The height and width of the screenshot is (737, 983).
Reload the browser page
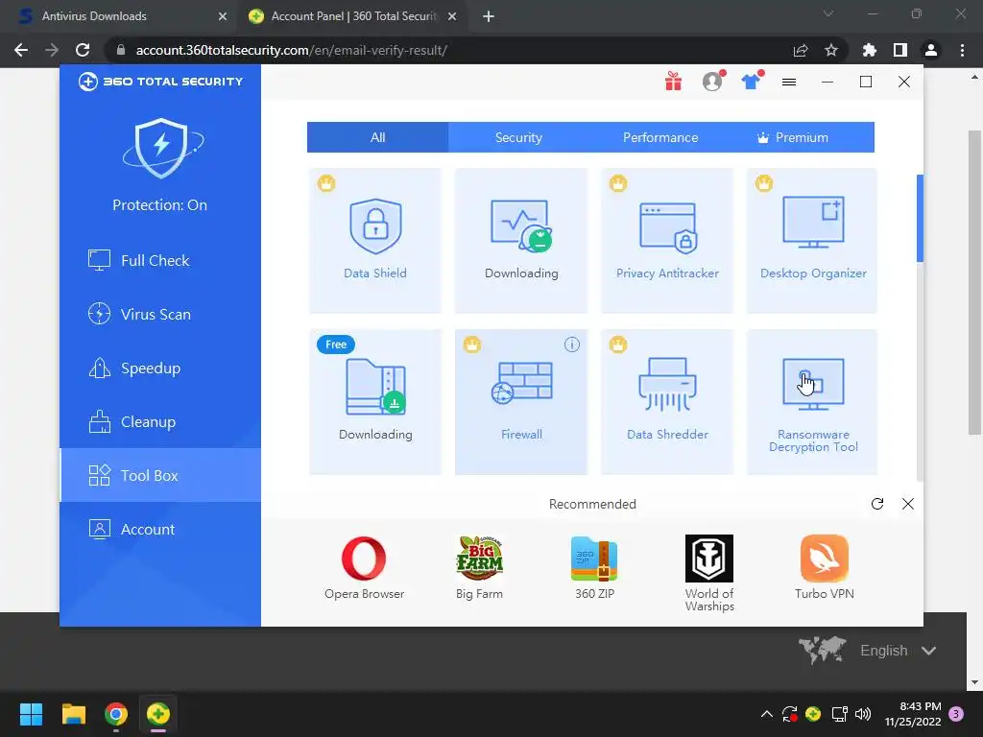click(x=83, y=50)
